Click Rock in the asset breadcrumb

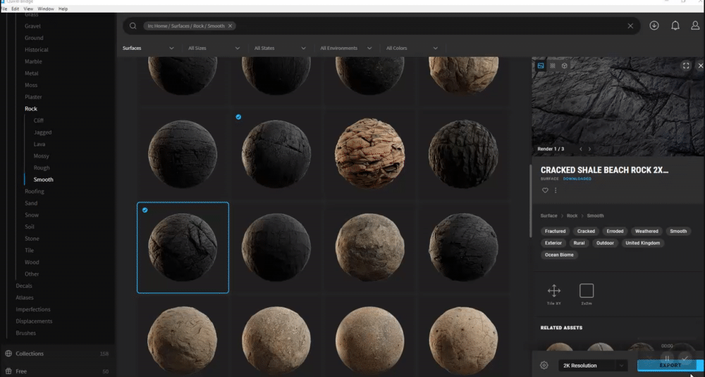tap(572, 216)
